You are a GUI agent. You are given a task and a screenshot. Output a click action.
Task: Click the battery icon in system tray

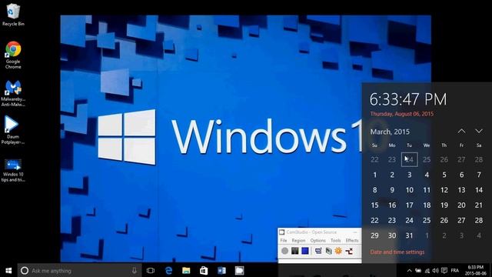click(418, 270)
